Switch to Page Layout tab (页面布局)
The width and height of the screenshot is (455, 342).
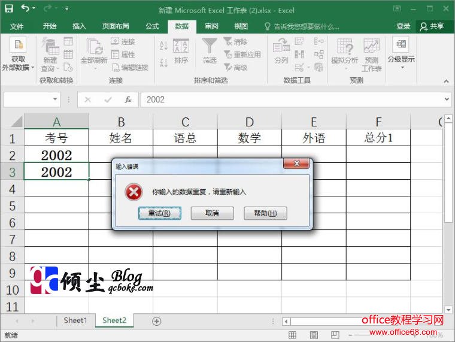click(116, 26)
